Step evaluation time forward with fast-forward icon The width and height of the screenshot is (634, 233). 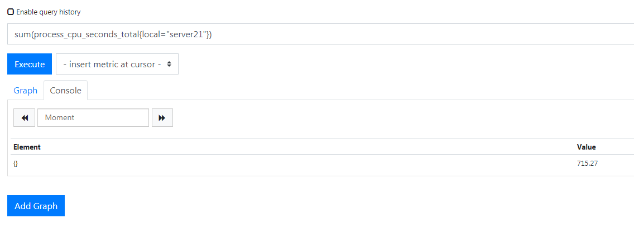tap(162, 118)
